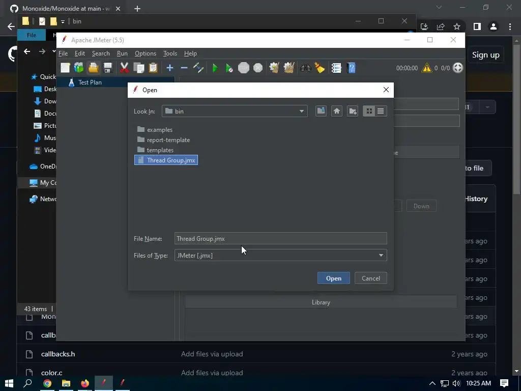This screenshot has width=521, height=391.
Task: Click the Clear All results icon
Action: click(x=289, y=68)
